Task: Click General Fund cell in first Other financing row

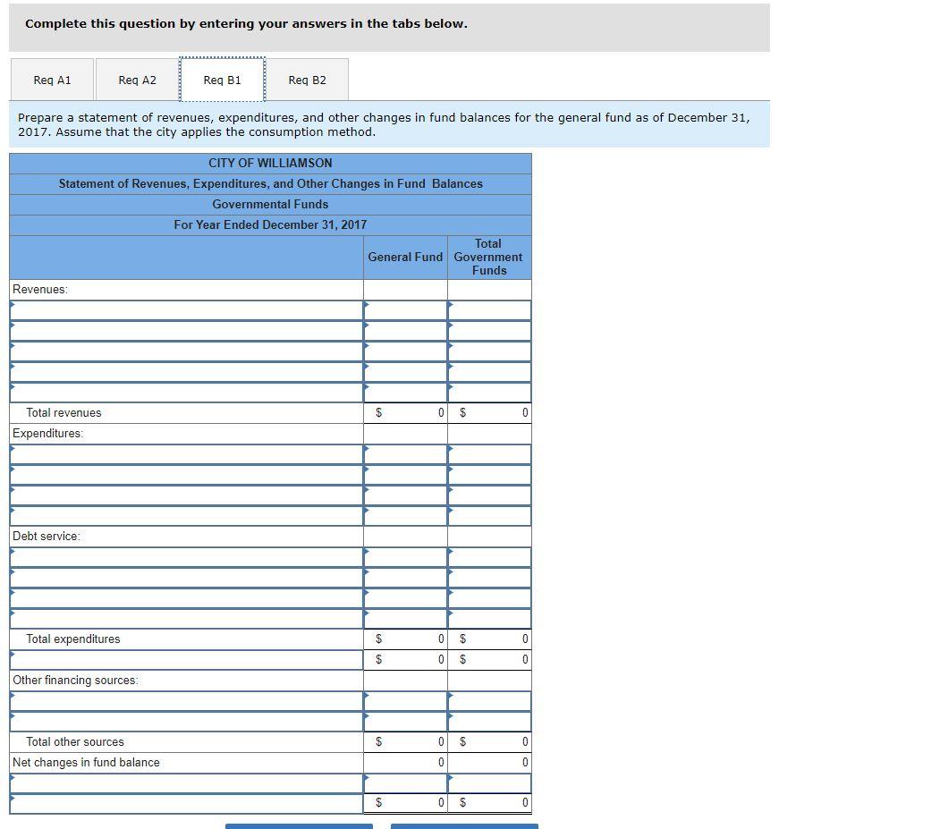Action: [406, 701]
